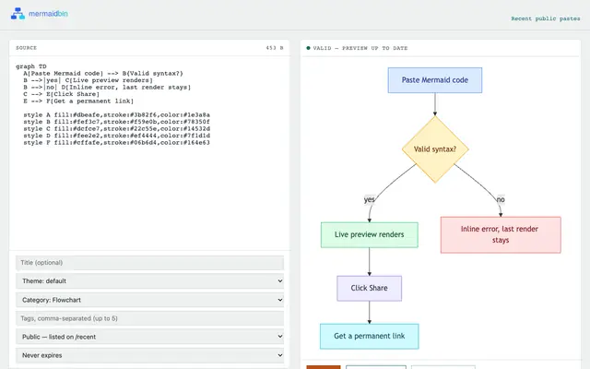
Task: Click the 'style F fill:#cffafe' source line
Action: pos(116,143)
